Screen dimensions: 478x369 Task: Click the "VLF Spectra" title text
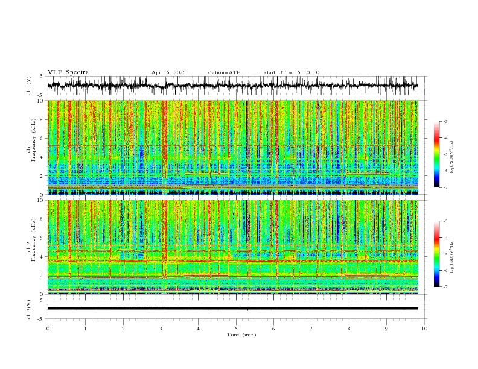(68, 72)
